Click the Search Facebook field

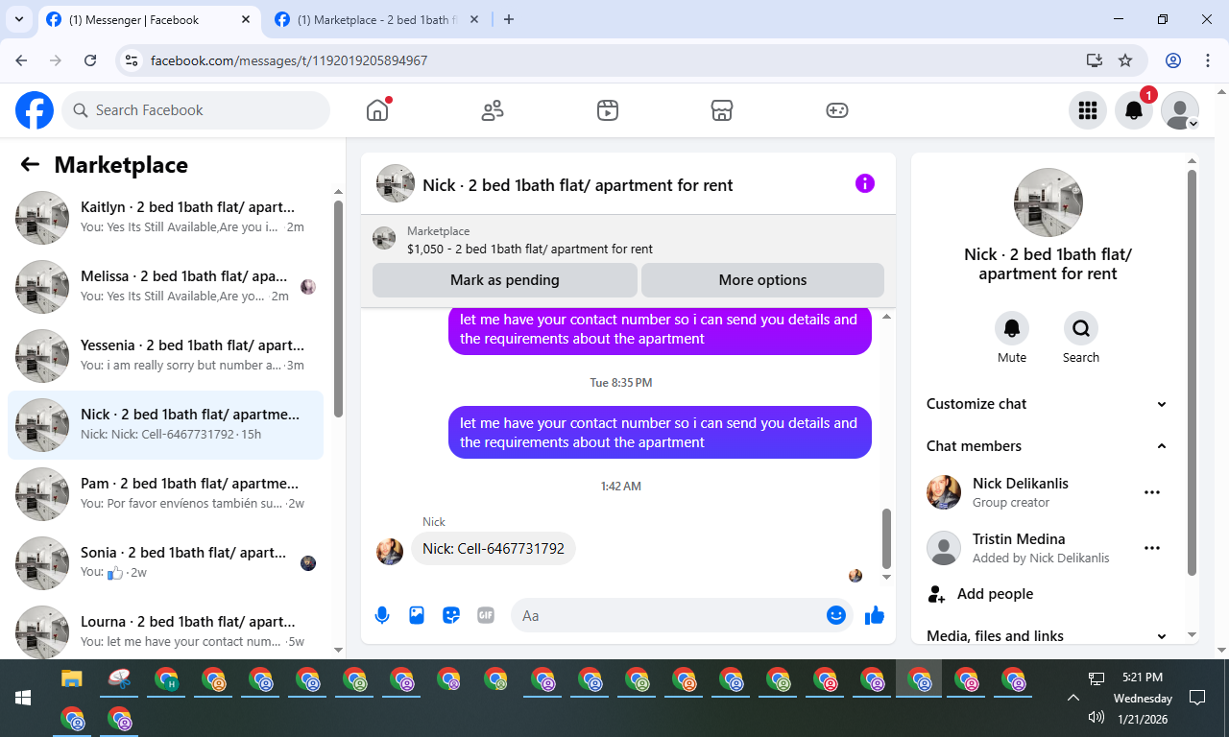pyautogui.click(x=196, y=110)
